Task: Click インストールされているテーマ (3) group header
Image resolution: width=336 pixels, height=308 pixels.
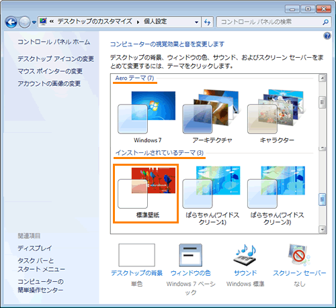Action: [x=159, y=153]
